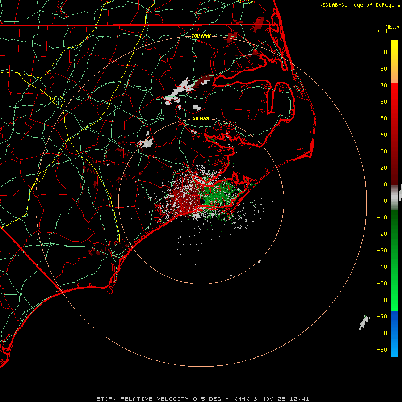Click the 50 value on the velocity scale
Viewport: 402px width, 402px height.
384,118
